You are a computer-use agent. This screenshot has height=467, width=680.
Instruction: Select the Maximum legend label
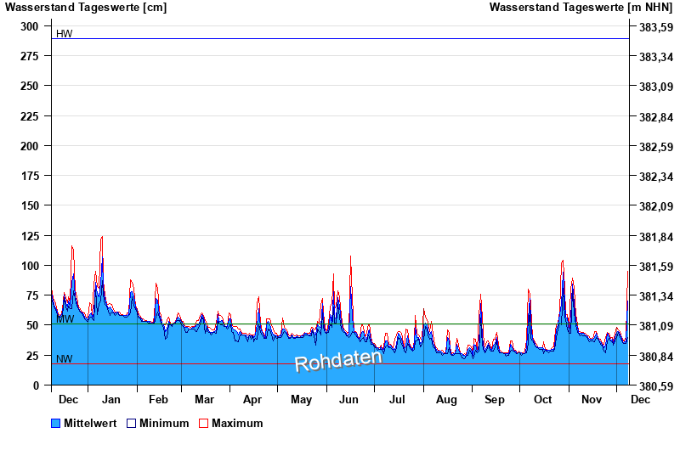point(237,423)
